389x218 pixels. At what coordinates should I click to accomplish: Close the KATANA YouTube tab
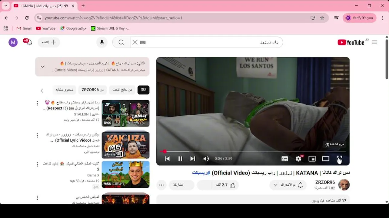coord(73,6)
